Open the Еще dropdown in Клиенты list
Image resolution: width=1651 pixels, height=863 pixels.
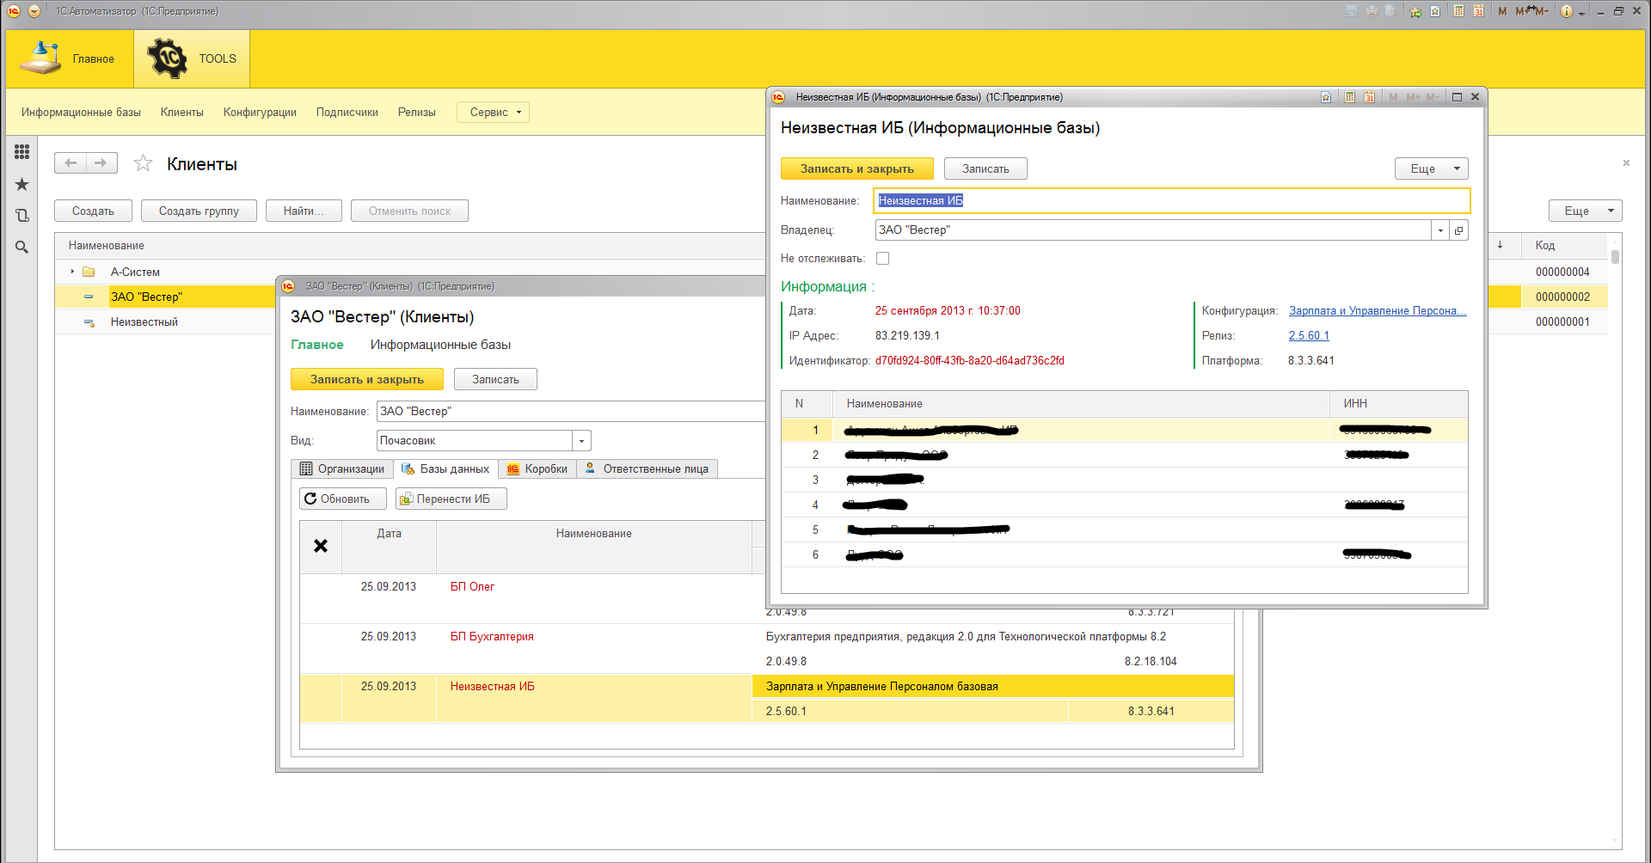pyautogui.click(x=1585, y=211)
